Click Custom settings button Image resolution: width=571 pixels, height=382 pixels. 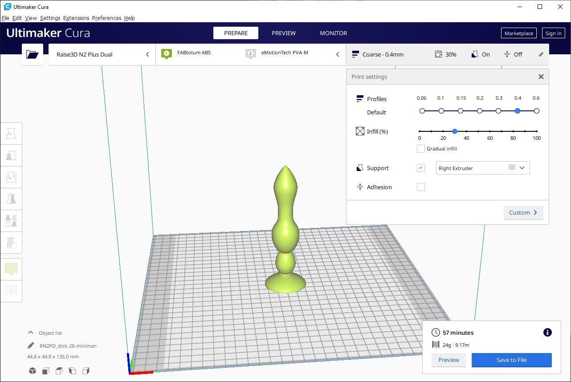pyautogui.click(x=523, y=212)
